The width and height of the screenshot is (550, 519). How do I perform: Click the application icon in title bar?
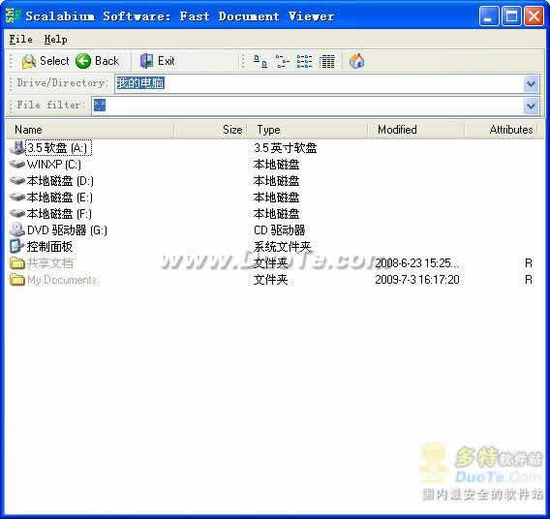click(x=13, y=15)
